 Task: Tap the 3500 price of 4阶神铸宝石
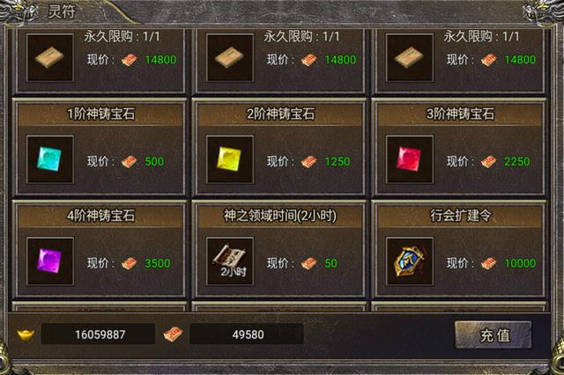point(158,263)
